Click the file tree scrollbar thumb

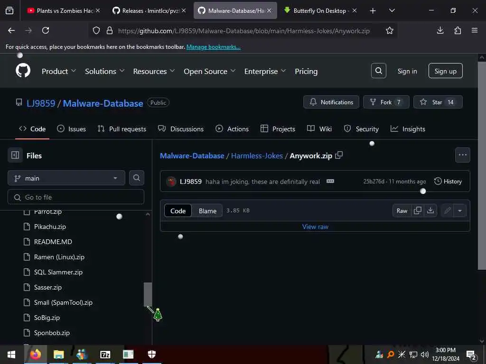[148, 294]
